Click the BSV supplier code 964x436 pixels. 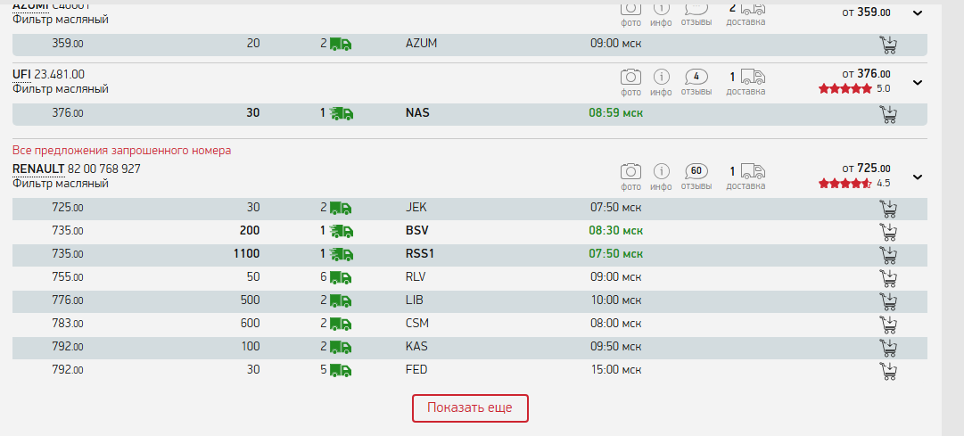pos(416,231)
